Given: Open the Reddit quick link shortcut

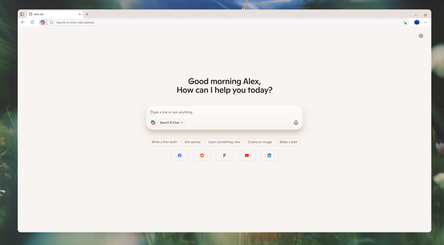Looking at the screenshot, I should [x=202, y=155].
